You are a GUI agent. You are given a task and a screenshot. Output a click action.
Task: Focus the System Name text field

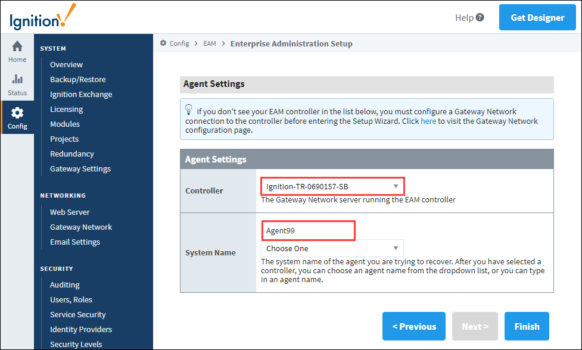309,230
